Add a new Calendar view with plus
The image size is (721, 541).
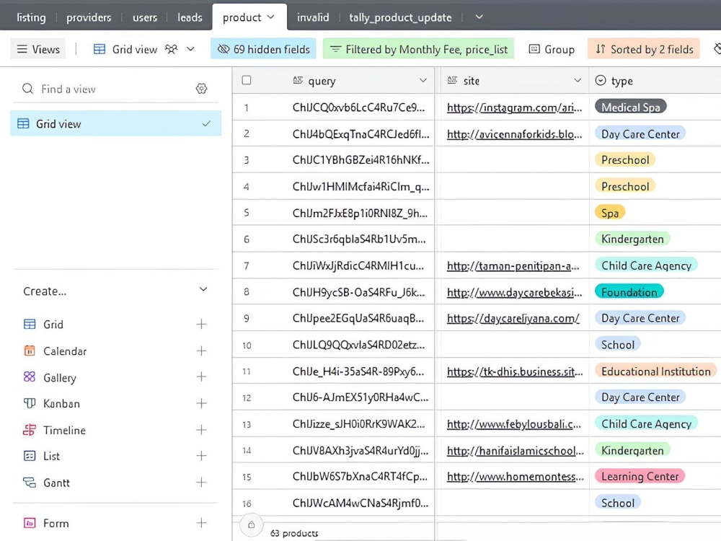click(x=201, y=351)
